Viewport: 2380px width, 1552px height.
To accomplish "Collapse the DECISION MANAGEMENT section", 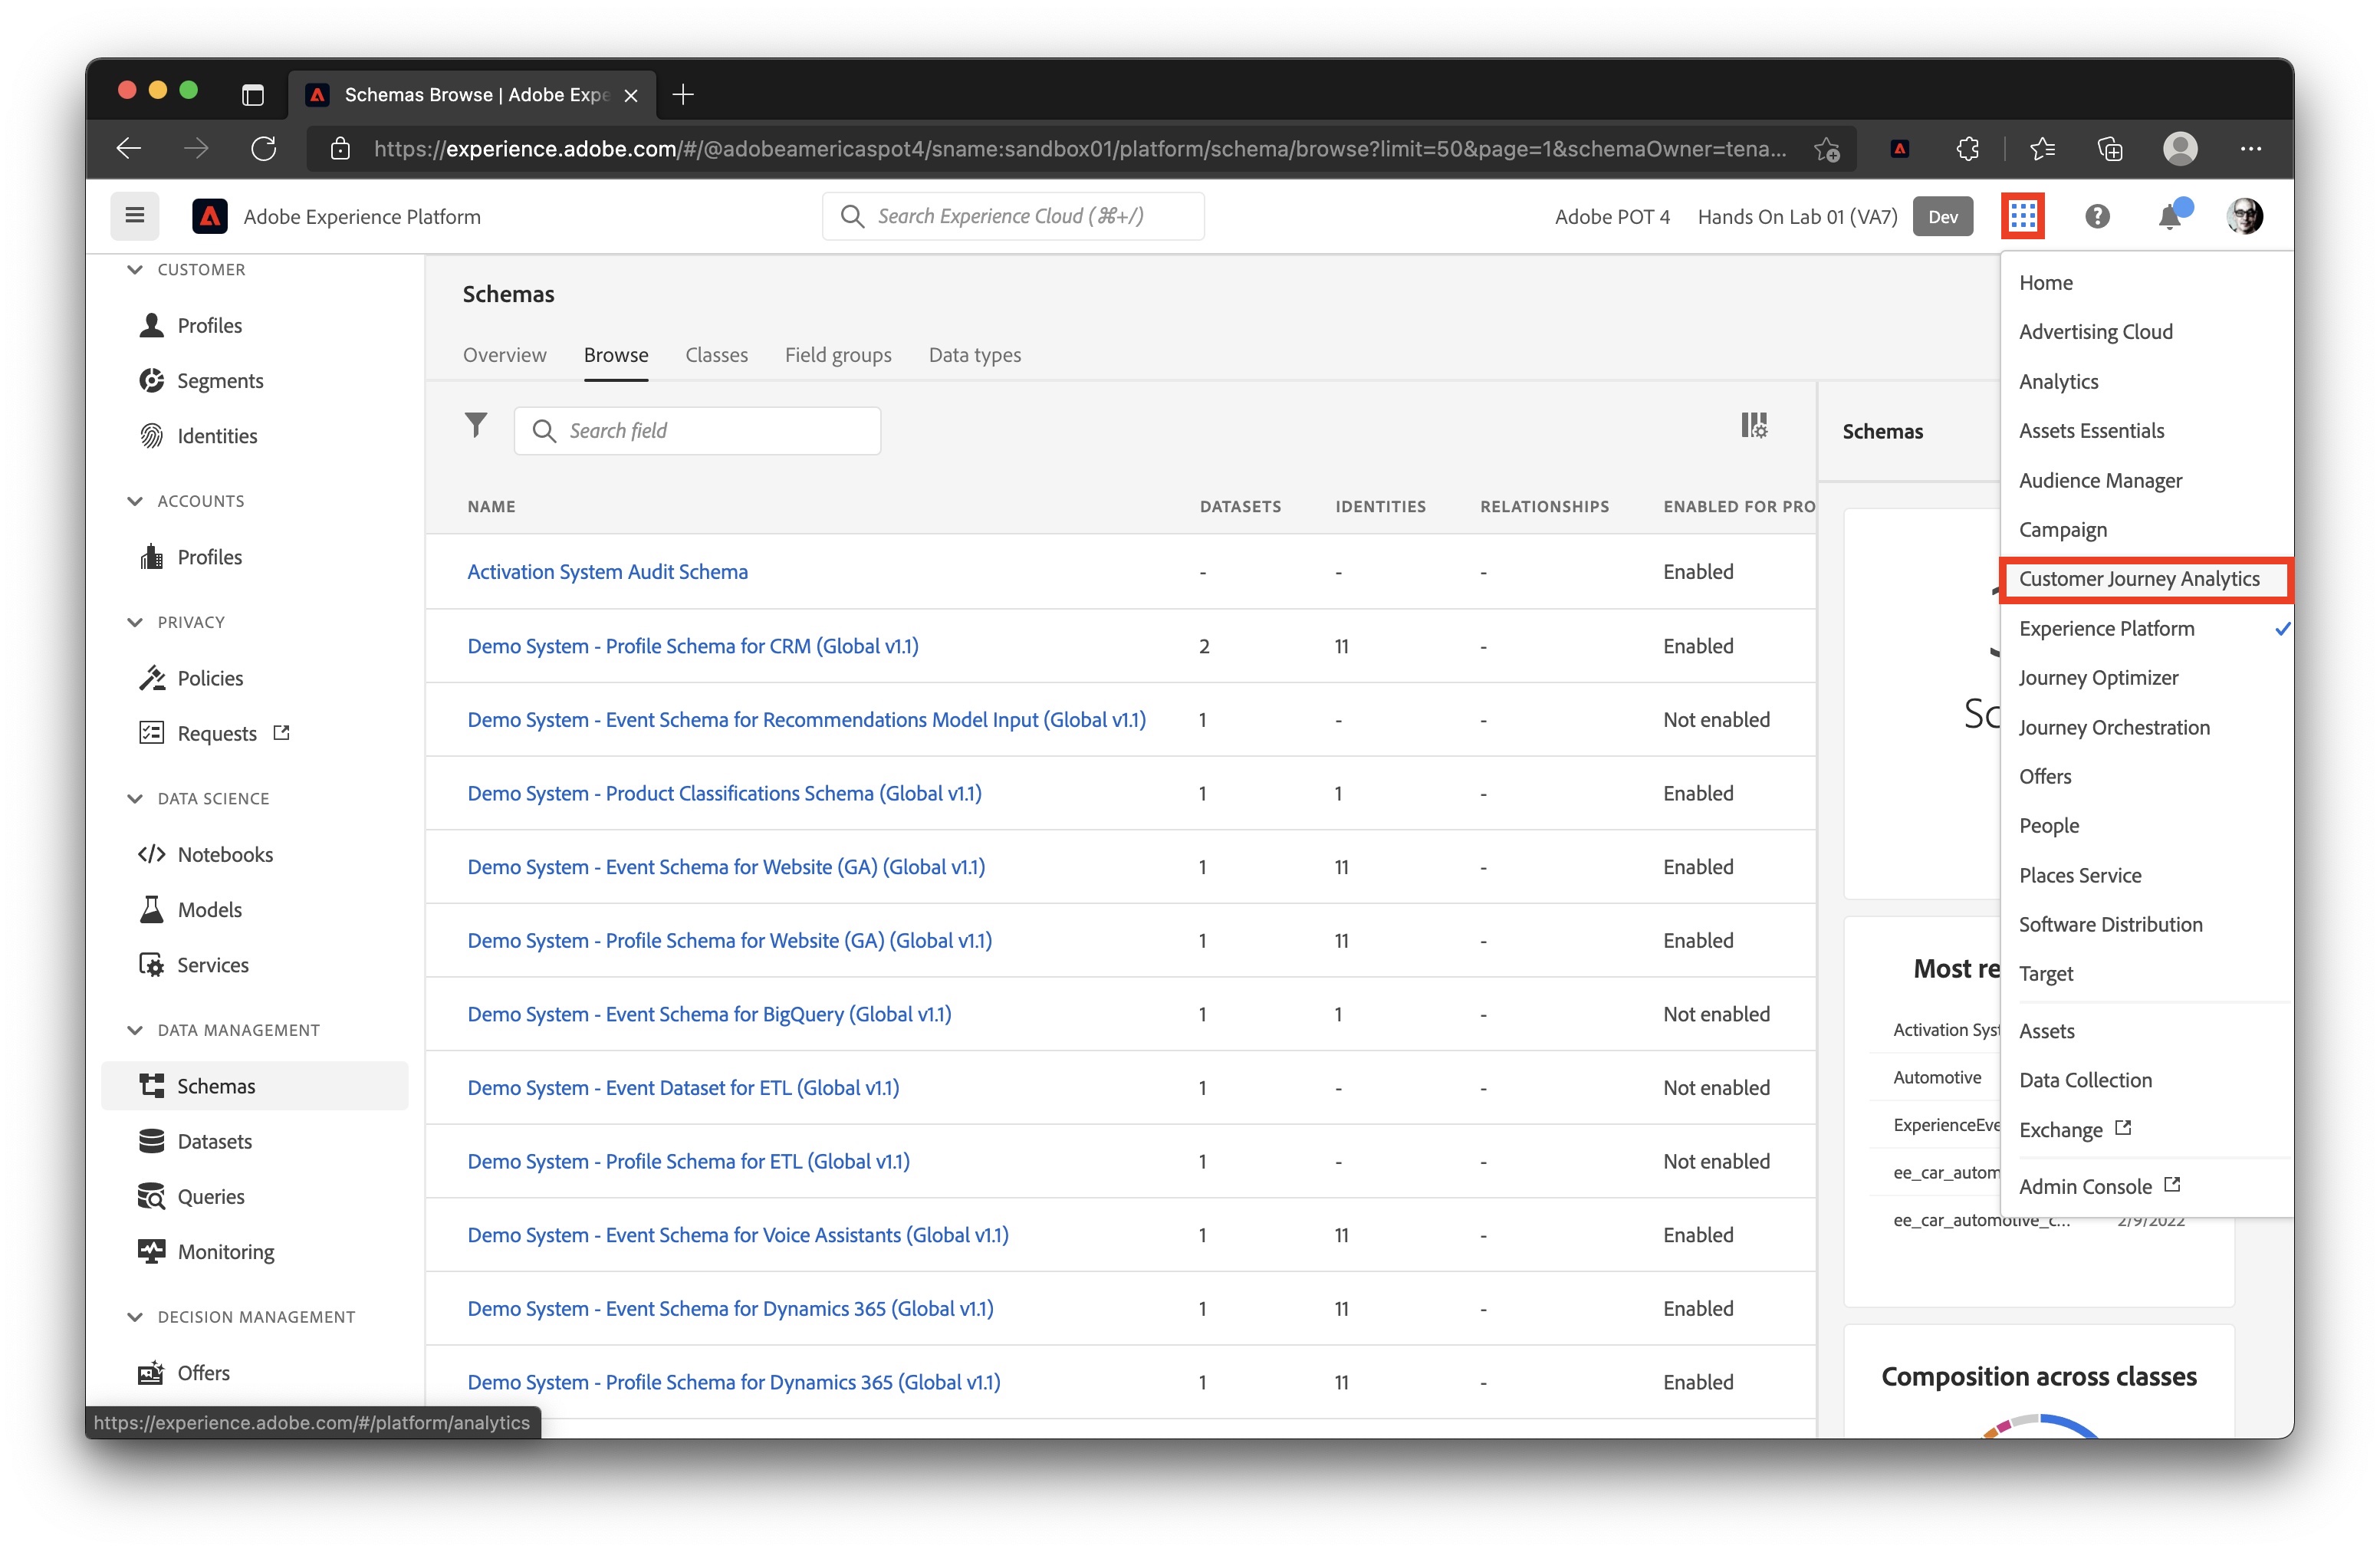I will (135, 1317).
